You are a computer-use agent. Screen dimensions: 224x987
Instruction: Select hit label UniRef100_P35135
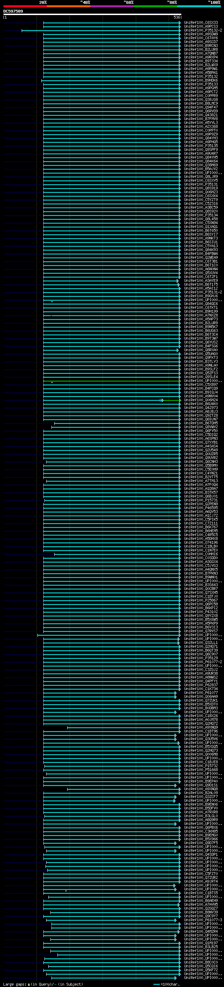coord(201,146)
